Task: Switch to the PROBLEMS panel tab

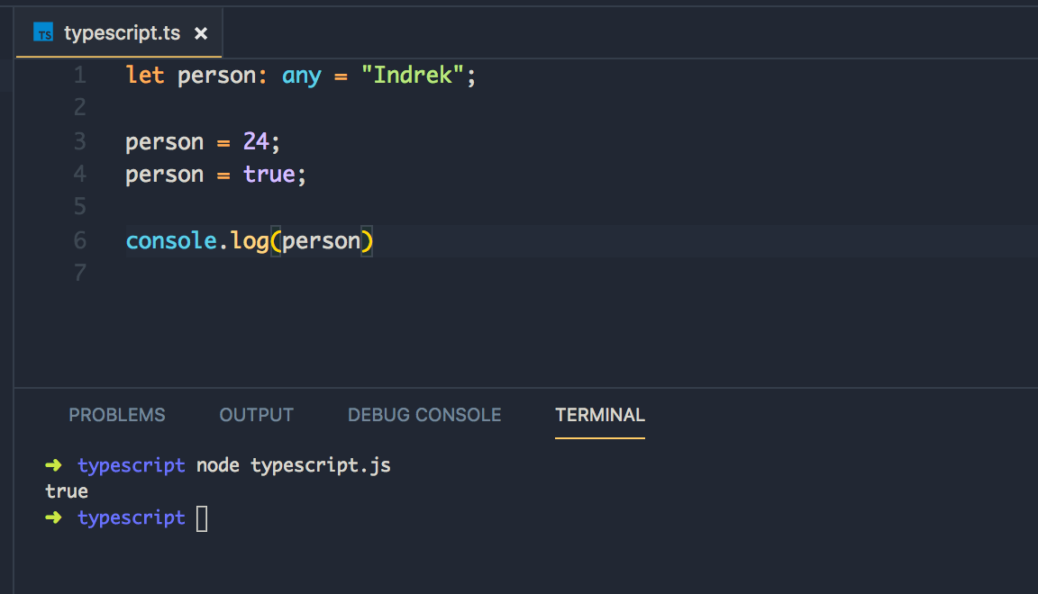Action: tap(117, 415)
